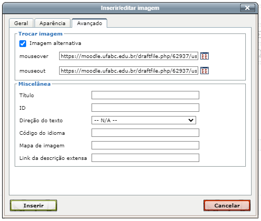Open the Direção do texto dropdown
261x221 pixels.
click(x=144, y=120)
